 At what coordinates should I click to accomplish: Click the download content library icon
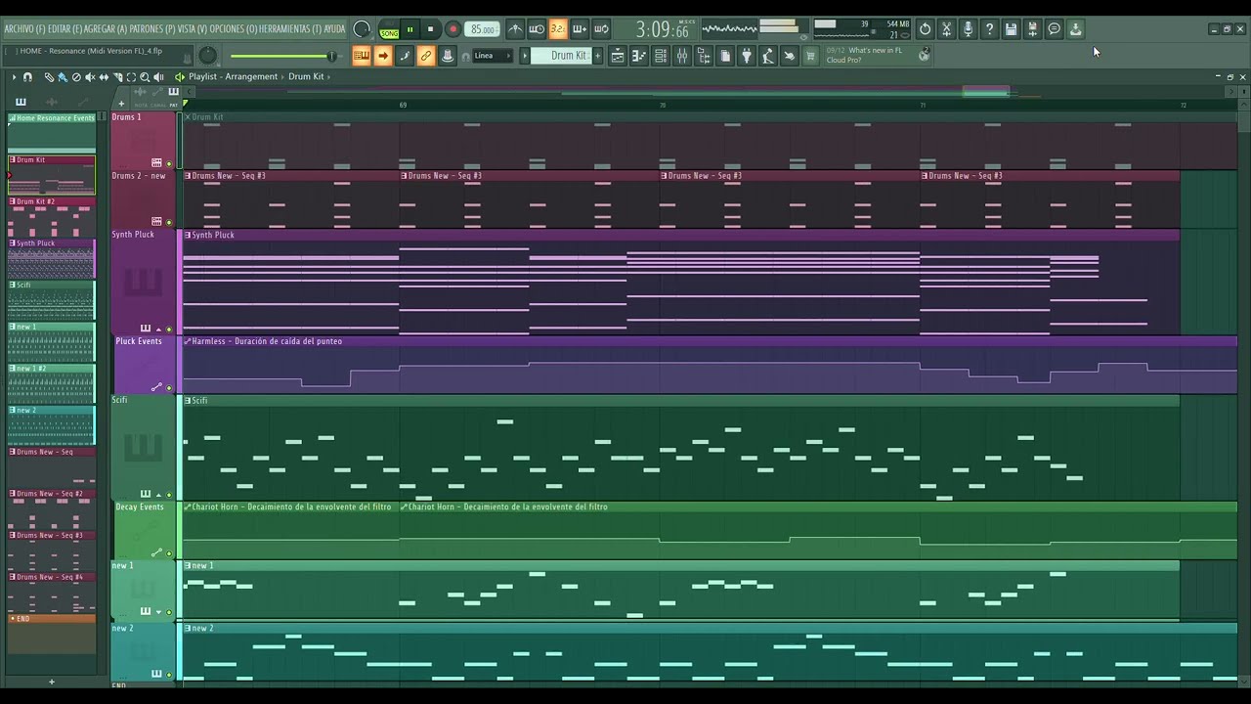pyautogui.click(x=1075, y=29)
